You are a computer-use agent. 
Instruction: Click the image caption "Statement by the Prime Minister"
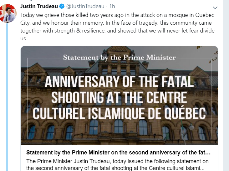point(119,58)
